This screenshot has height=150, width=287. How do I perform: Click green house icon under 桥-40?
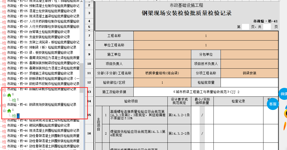pos(9,95)
